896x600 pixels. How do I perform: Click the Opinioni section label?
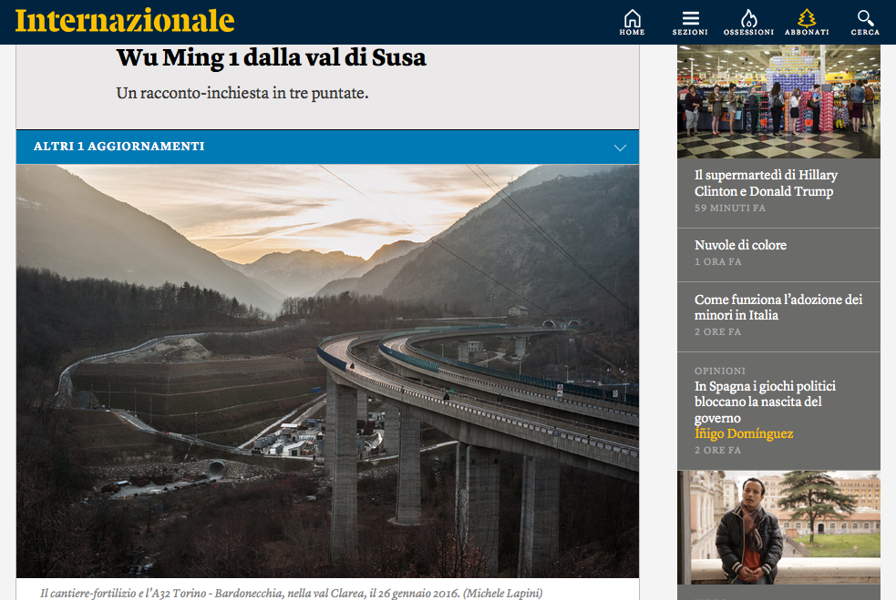coord(720,371)
